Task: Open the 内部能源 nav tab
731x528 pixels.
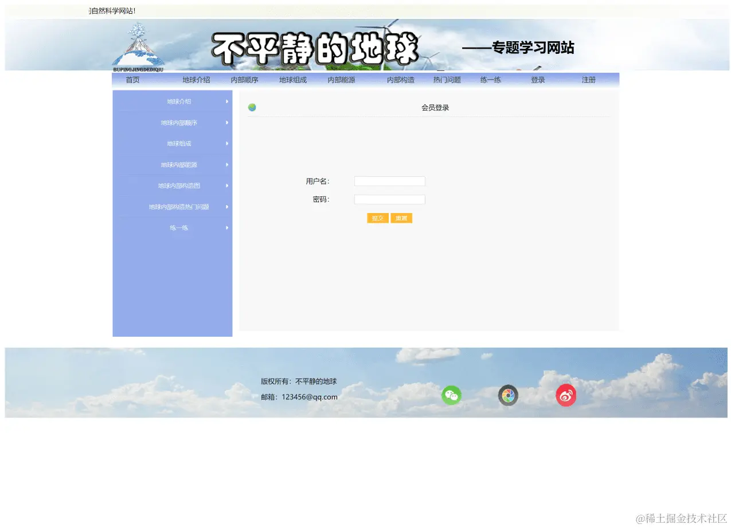Action: [x=342, y=80]
